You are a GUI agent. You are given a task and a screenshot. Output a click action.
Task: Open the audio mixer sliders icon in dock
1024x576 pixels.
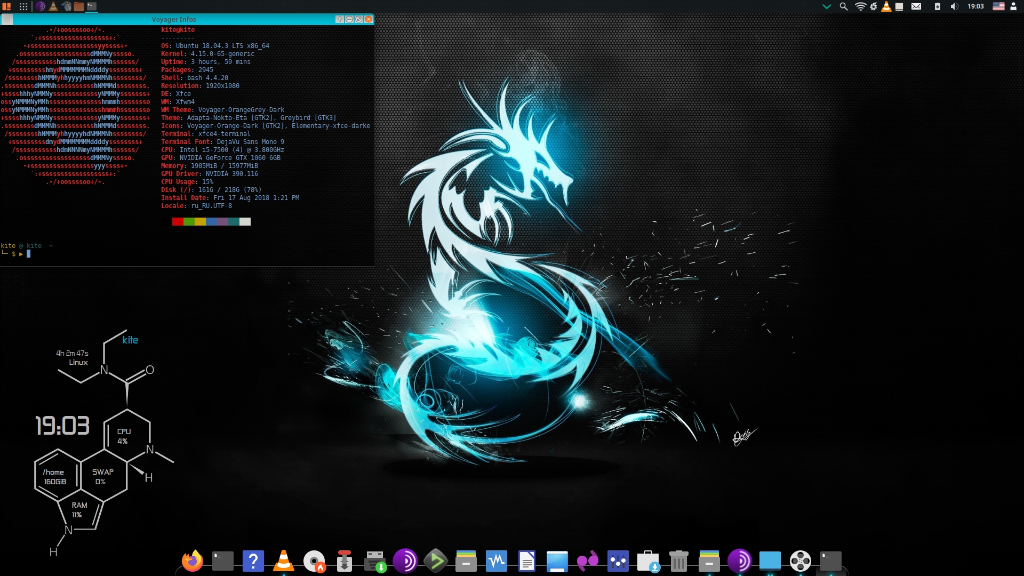tap(618, 561)
